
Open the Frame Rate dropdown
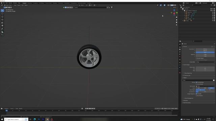coord(205,62)
